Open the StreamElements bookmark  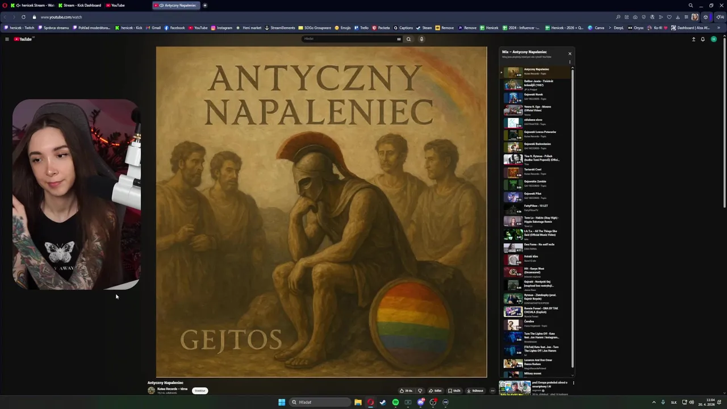[x=280, y=28]
